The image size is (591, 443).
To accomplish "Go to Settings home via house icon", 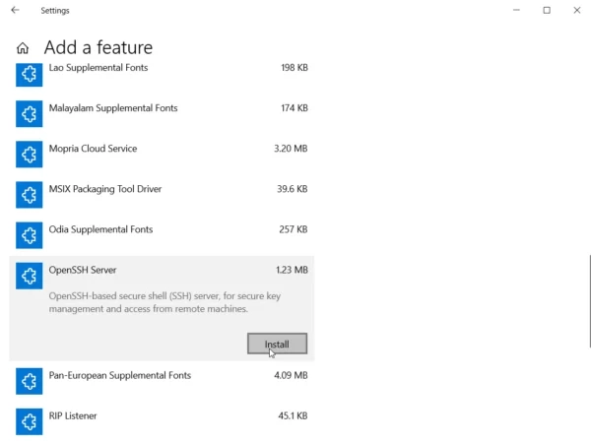I will click(23, 47).
